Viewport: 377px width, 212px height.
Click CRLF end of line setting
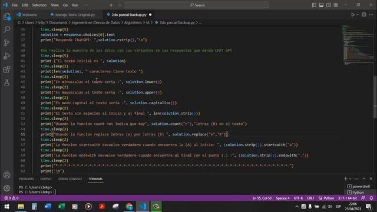(x=310, y=198)
